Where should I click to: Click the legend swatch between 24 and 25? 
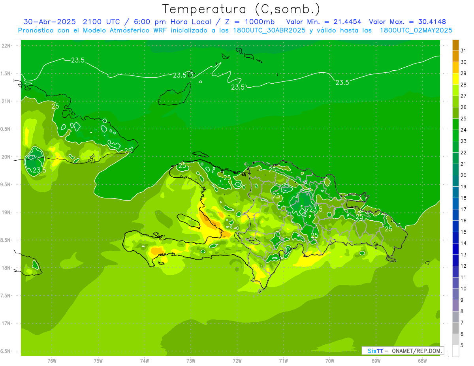click(x=455, y=124)
